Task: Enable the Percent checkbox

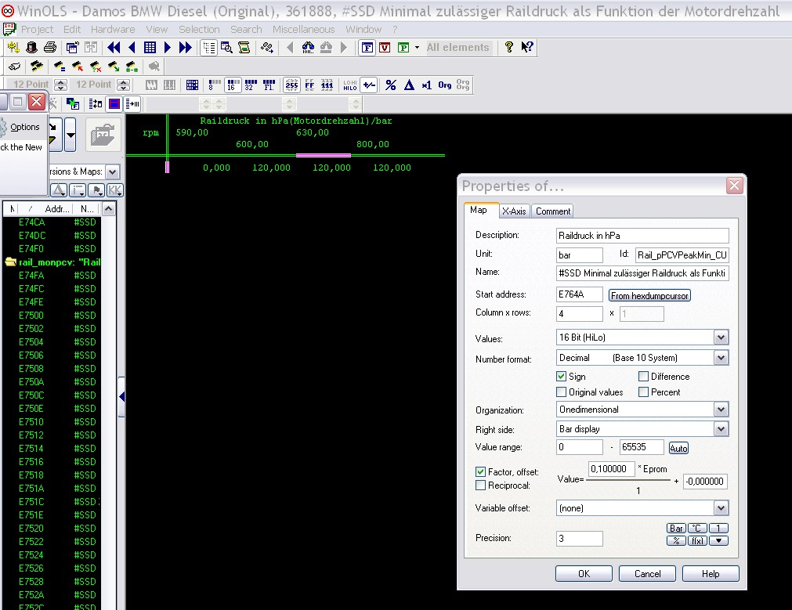Action: coord(643,392)
